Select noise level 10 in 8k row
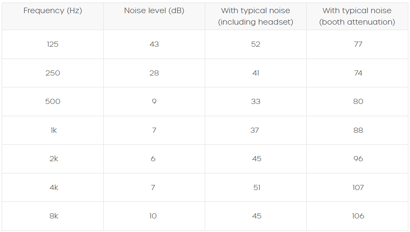Viewport: 410px width, 232px height. click(x=153, y=216)
